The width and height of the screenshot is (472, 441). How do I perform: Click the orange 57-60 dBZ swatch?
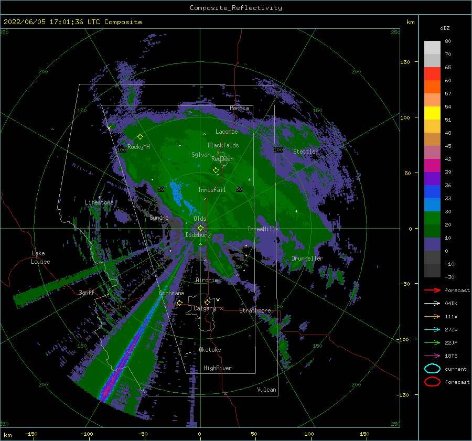click(432, 87)
